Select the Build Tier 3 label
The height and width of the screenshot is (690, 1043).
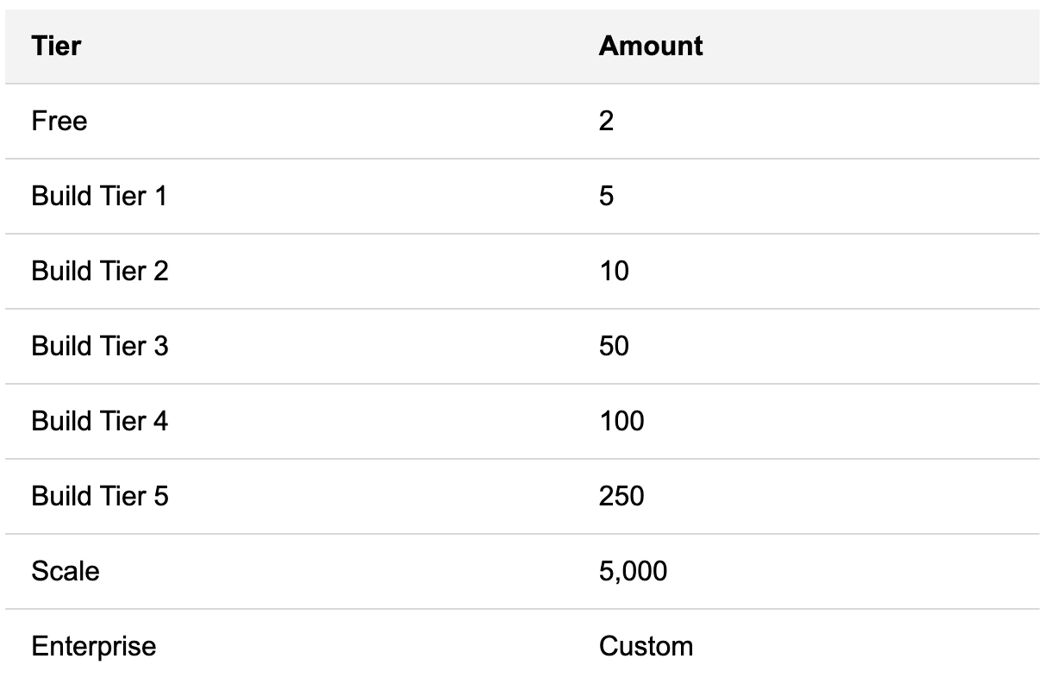[100, 346]
